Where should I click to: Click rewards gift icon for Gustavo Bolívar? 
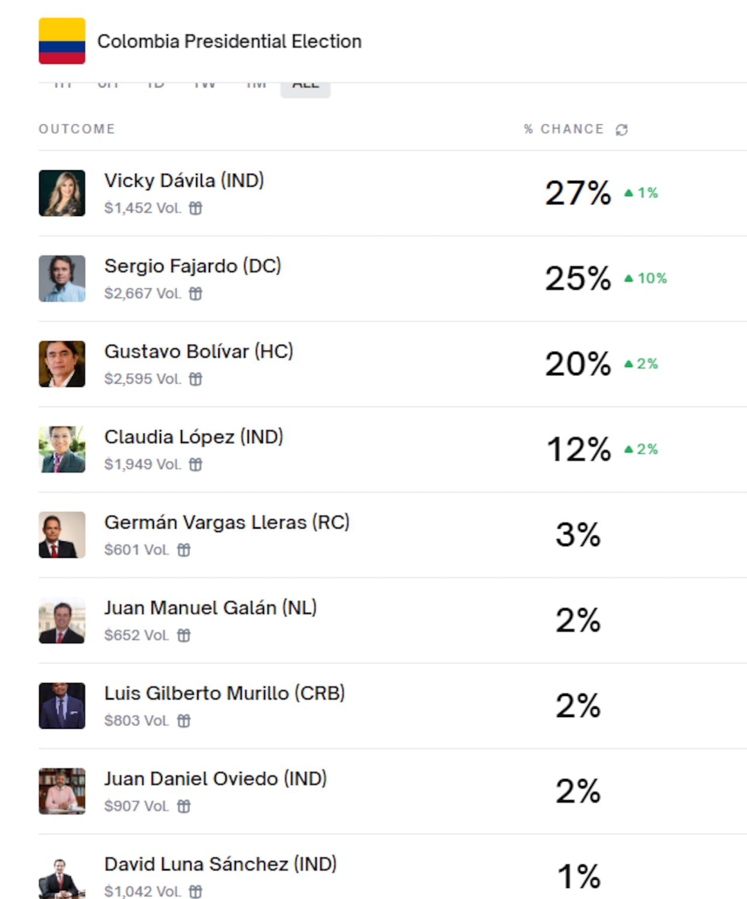tap(196, 379)
